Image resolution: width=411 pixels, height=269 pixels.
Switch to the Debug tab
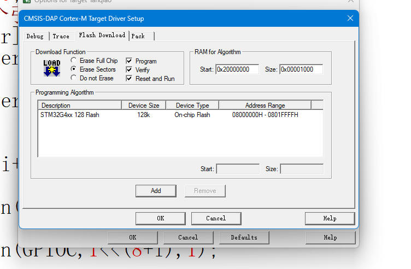[35, 36]
